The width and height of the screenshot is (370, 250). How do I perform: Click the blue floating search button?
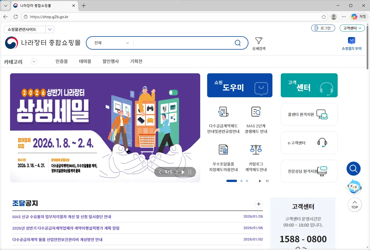click(354, 169)
